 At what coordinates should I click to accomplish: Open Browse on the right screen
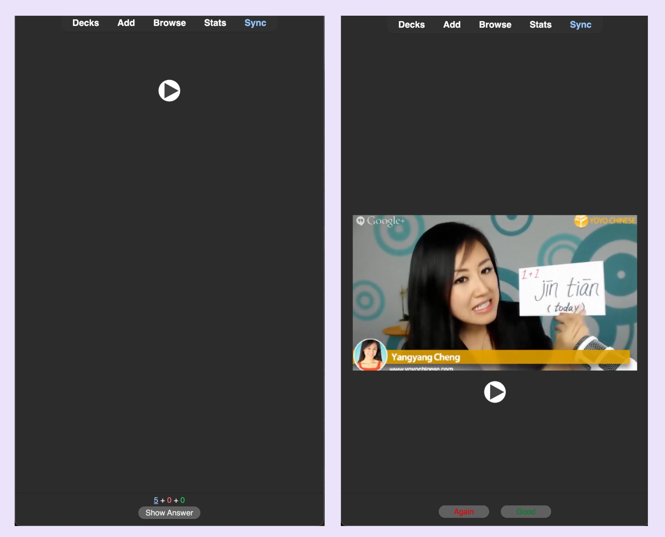(x=495, y=25)
